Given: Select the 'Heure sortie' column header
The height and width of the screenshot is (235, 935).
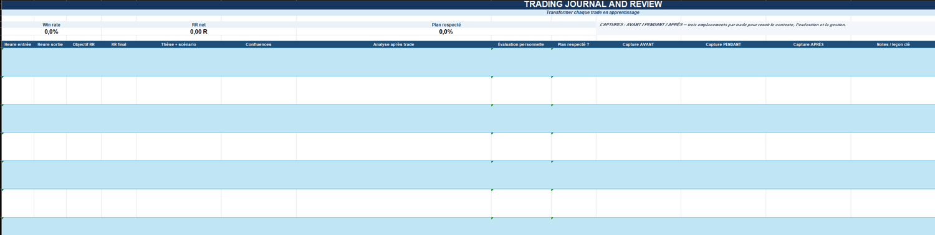Looking at the screenshot, I should (50, 45).
